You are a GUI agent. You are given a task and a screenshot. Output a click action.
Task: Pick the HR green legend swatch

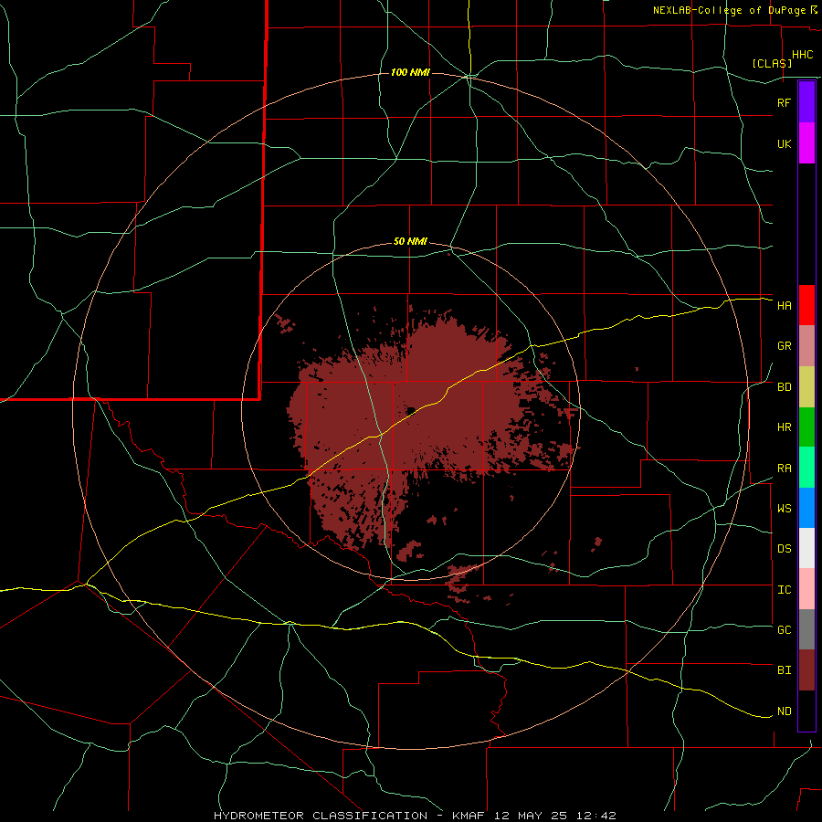pyautogui.click(x=806, y=427)
